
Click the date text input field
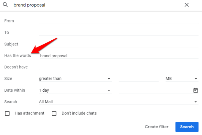[155, 90]
